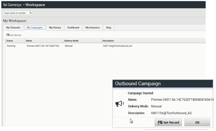
Task: Focus the 'Type name or number' search field
Action: (18, 13)
